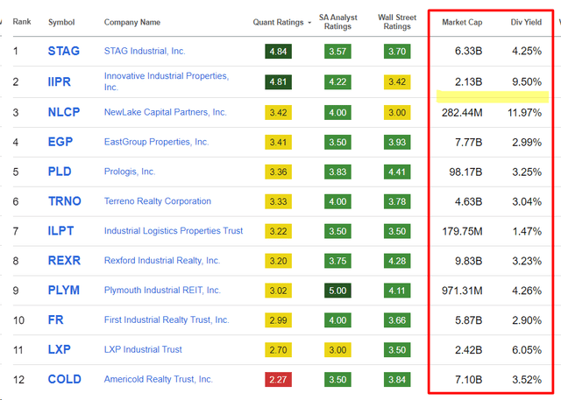Open the LXP ticker symbol

59,349
